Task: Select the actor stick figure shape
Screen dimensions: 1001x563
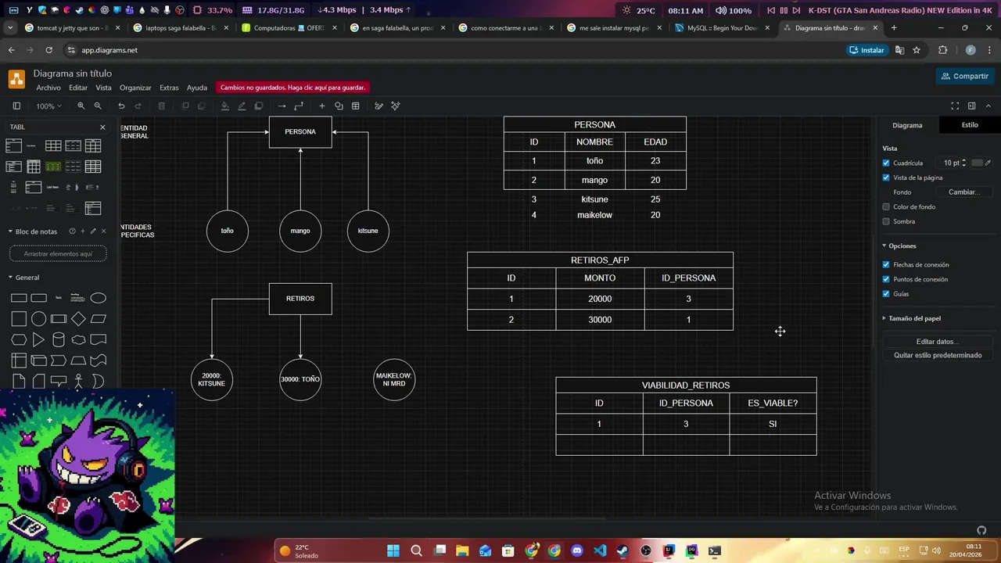Action: (x=78, y=382)
